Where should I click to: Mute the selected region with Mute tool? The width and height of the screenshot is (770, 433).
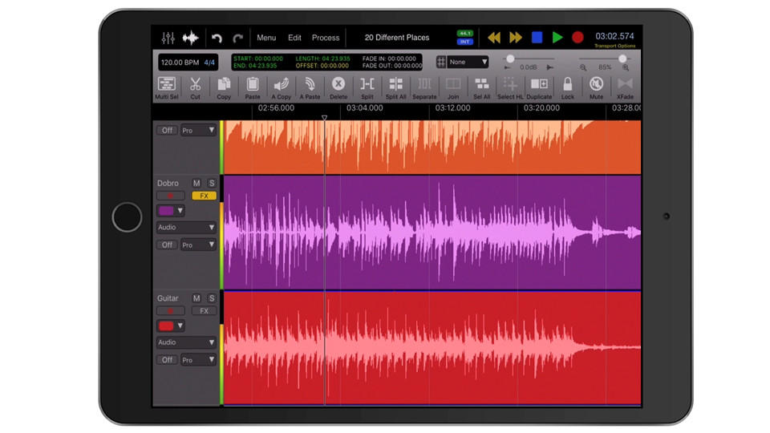click(x=596, y=88)
